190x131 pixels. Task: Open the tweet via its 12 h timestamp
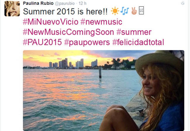pos(82,3)
